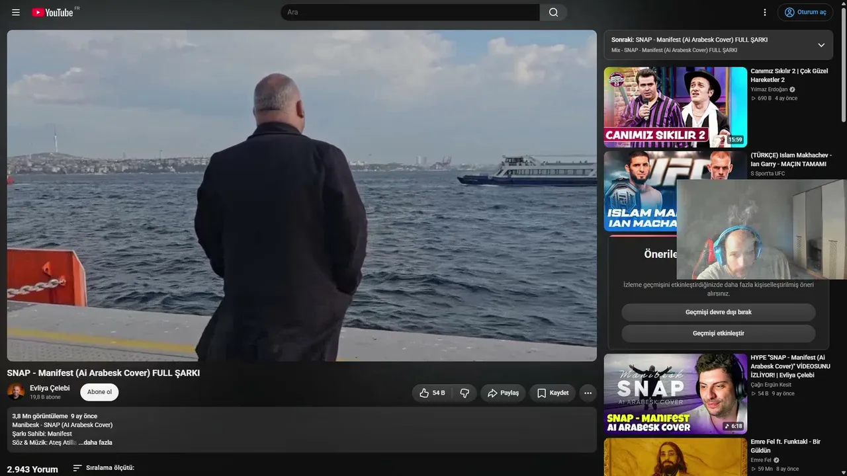Focus the 'Ara' search field

pyautogui.click(x=410, y=13)
